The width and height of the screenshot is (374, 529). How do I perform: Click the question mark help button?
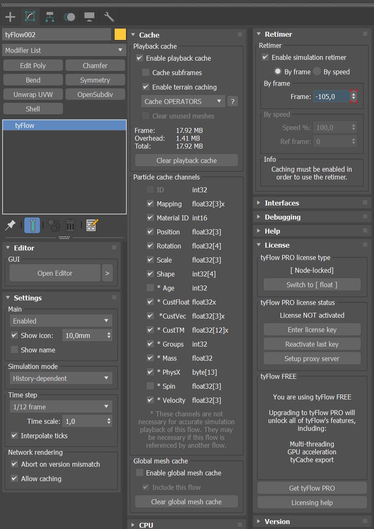[x=233, y=102]
